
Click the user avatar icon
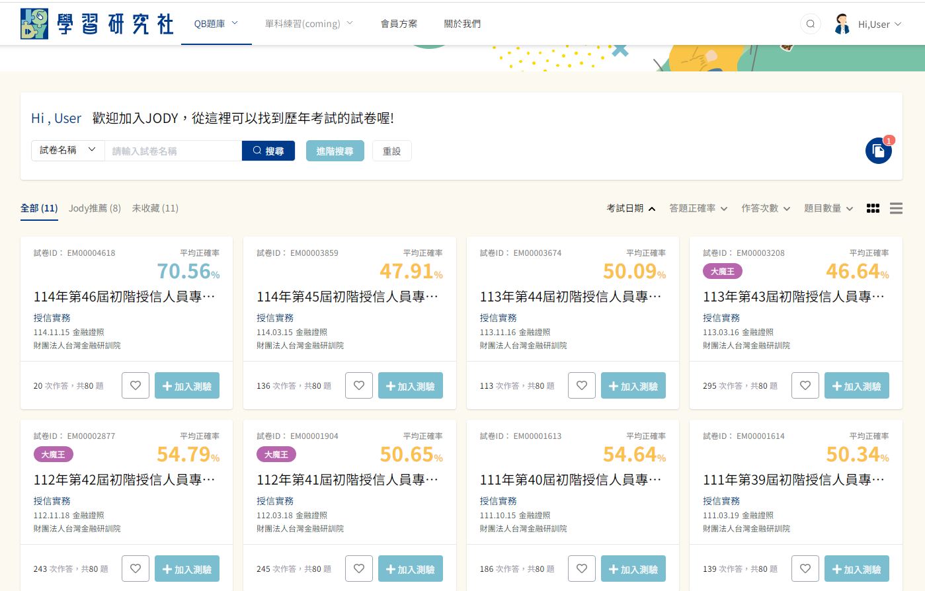[x=842, y=24]
